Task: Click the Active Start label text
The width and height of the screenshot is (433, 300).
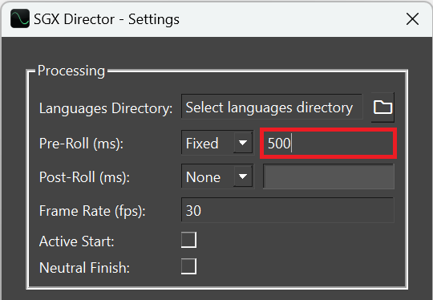Action: (76, 241)
